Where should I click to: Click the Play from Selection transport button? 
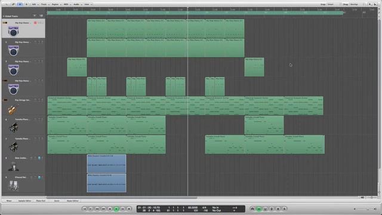[91, 209]
